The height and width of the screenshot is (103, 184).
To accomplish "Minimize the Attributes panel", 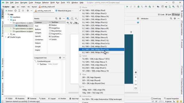I will click(179, 18).
